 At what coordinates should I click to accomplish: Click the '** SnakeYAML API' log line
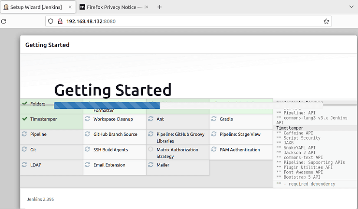pos(296,147)
